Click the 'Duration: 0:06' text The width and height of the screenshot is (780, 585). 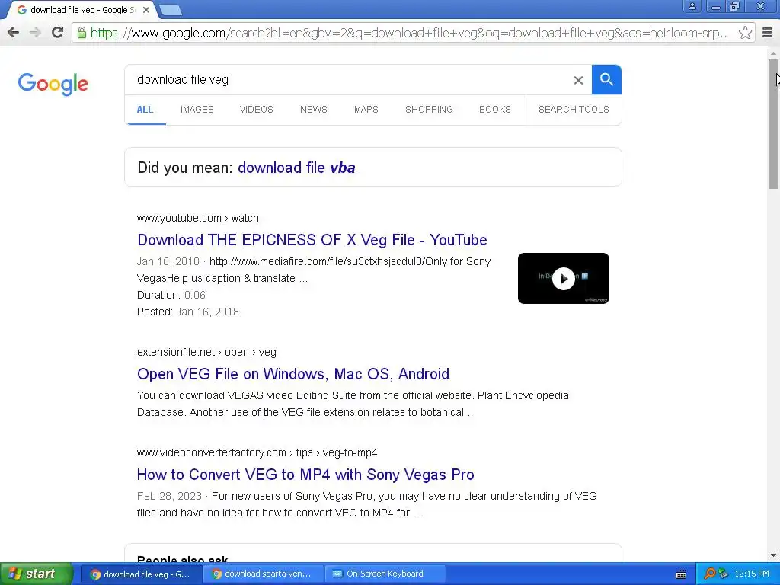[x=171, y=295]
